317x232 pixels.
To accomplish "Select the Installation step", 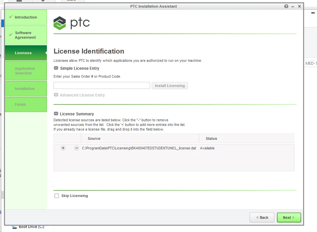I will [x=26, y=89].
